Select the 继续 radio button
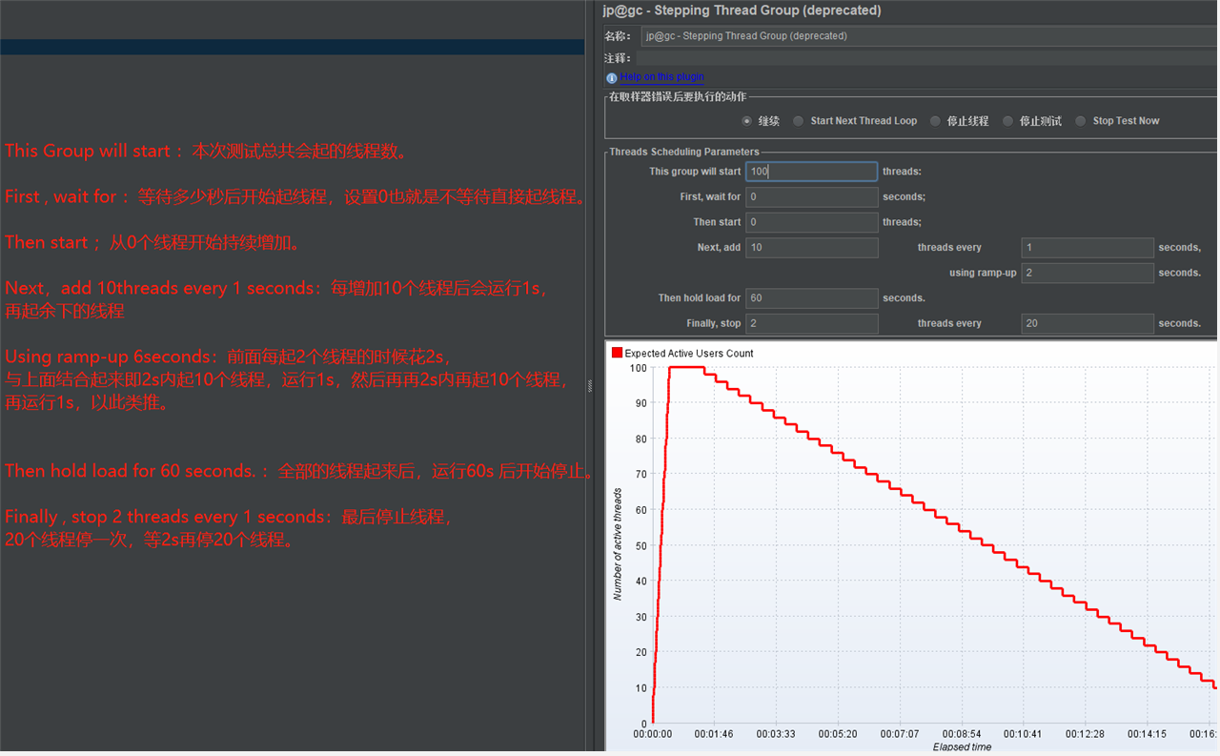The width and height of the screenshot is (1220, 756). click(747, 121)
